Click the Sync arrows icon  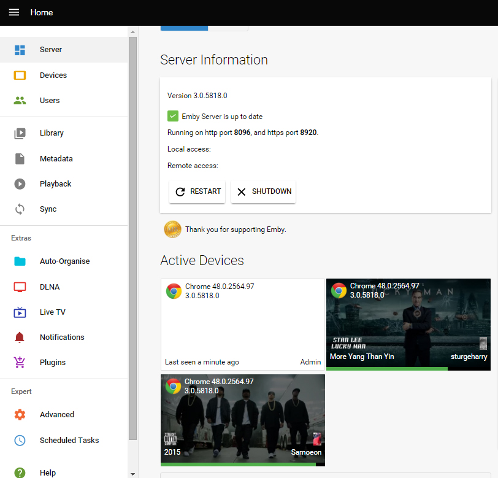(x=20, y=209)
